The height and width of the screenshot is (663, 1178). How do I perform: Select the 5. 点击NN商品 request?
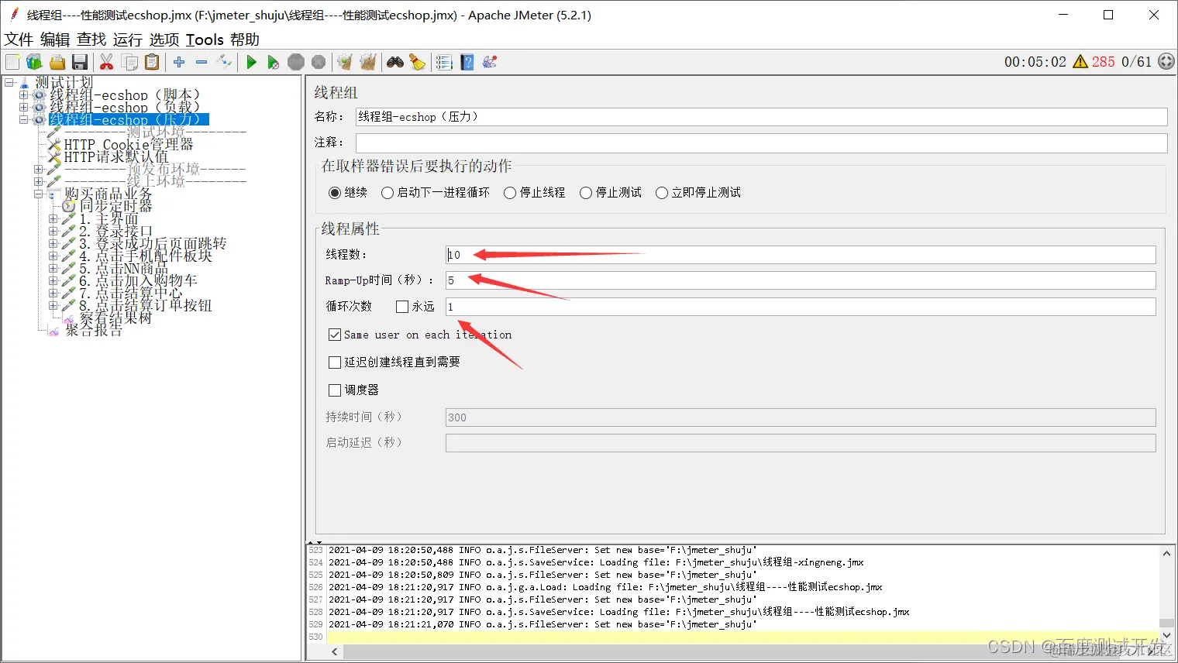click(x=124, y=269)
